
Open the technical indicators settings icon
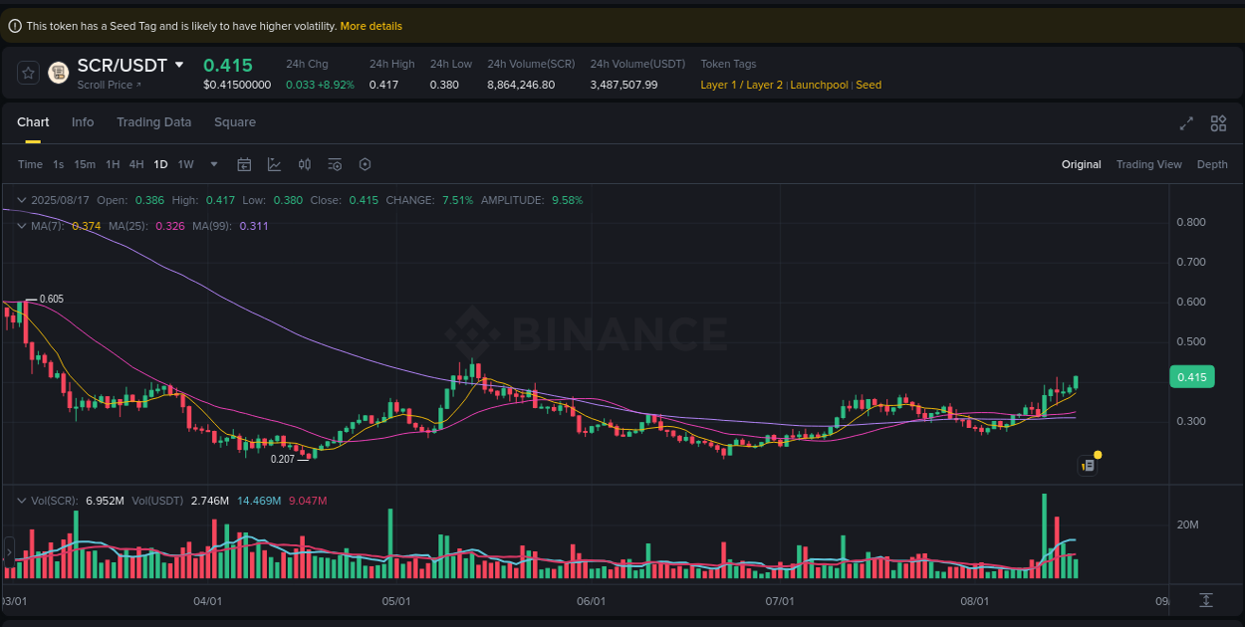(x=335, y=164)
